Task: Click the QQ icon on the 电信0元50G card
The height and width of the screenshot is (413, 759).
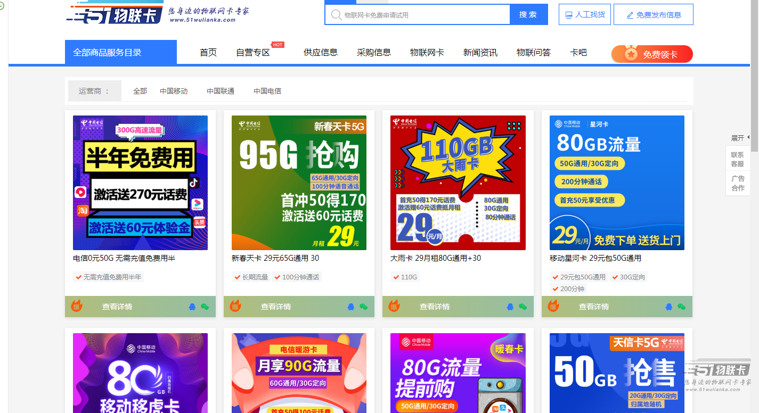Action: coord(192,307)
